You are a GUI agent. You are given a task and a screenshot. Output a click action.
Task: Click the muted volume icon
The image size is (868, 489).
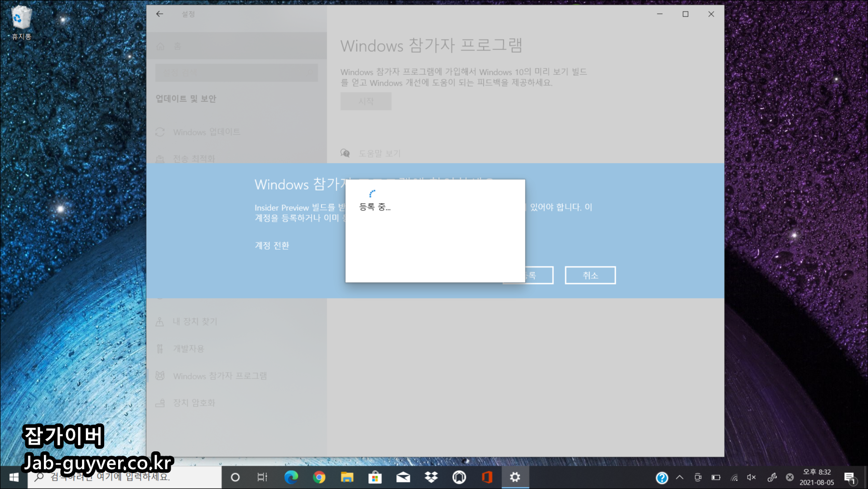click(751, 477)
